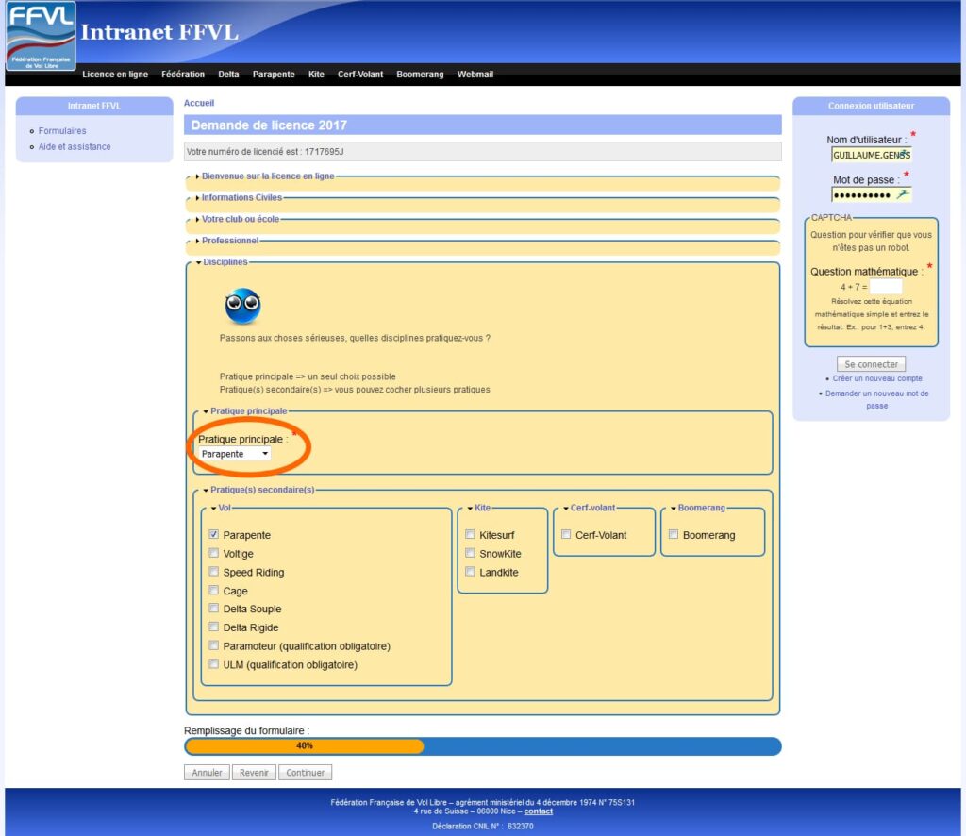Viewport: 966px width, 836px height.
Task: Follow the Créer un nouveau compte link
Action: tap(877, 378)
